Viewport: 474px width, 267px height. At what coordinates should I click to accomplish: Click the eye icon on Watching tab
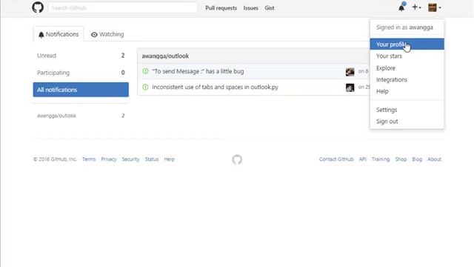94,35
